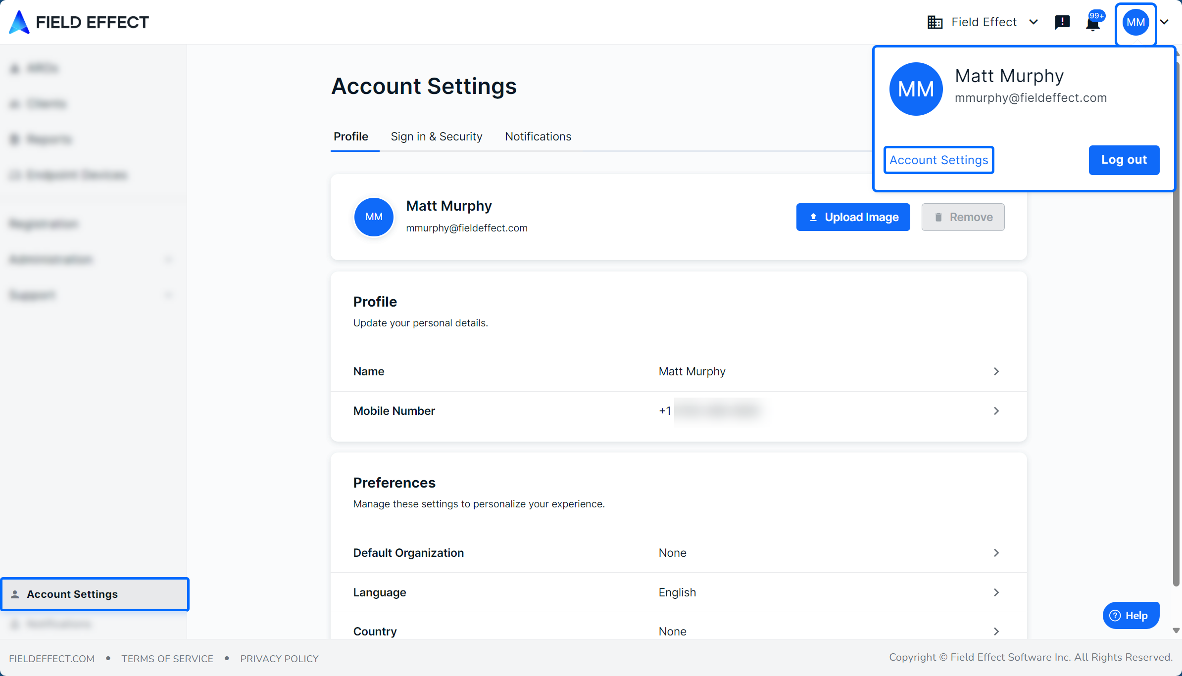Open Account Settings link in user popup

(938, 160)
